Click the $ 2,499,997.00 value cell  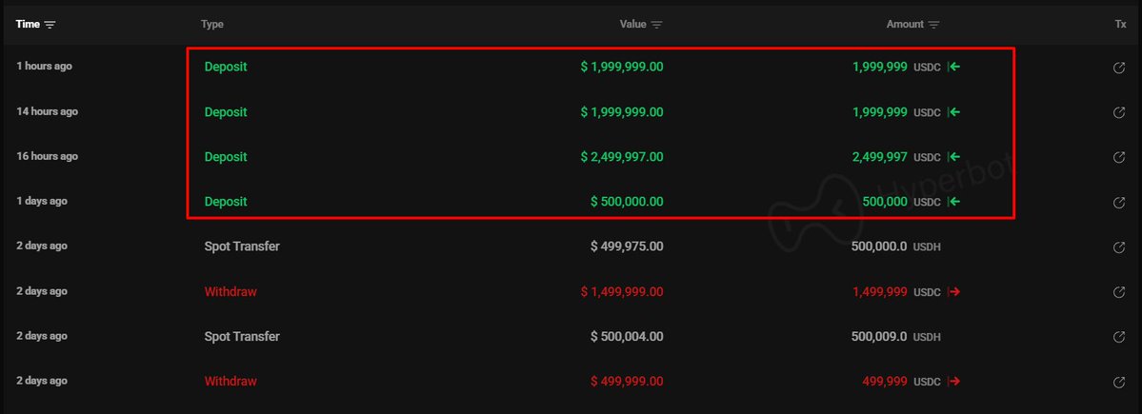[x=622, y=157]
